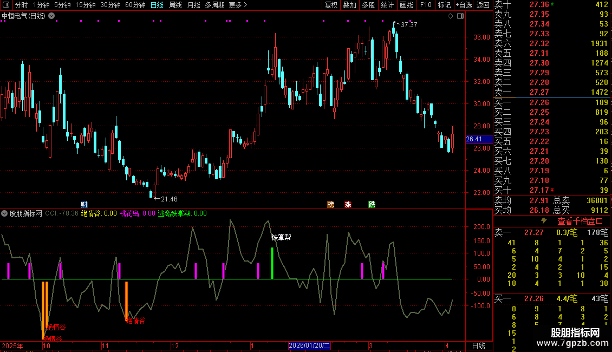Open the 统计 statistics tool
The width and height of the screenshot is (612, 352).
(387, 5)
